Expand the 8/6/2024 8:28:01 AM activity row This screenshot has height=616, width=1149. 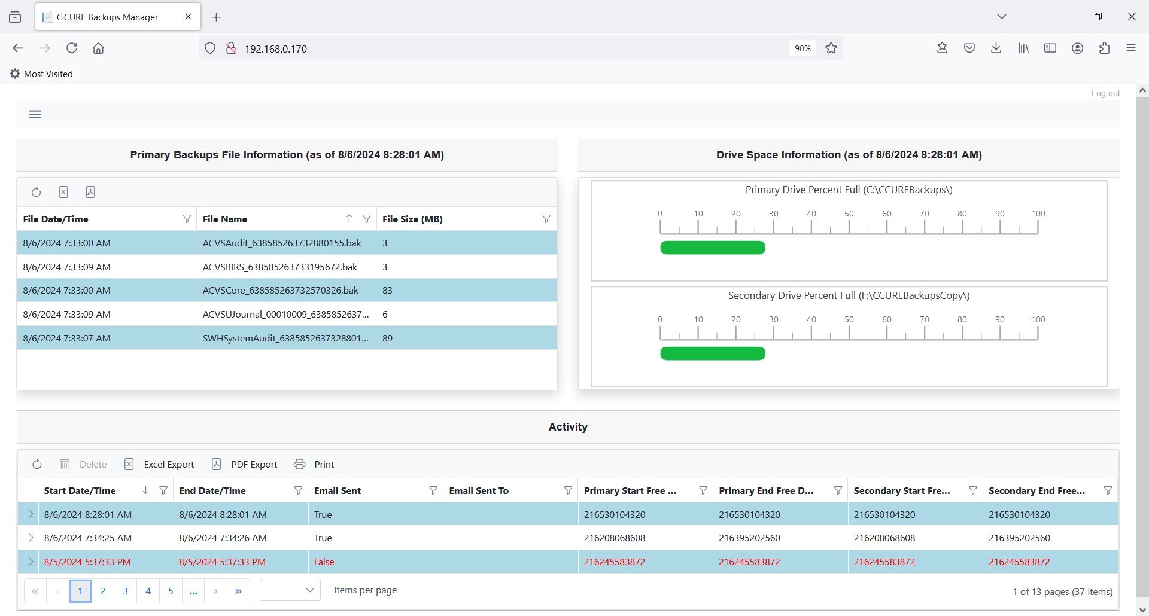(31, 514)
